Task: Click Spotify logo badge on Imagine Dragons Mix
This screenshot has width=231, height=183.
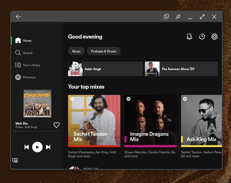Action: [x=128, y=99]
